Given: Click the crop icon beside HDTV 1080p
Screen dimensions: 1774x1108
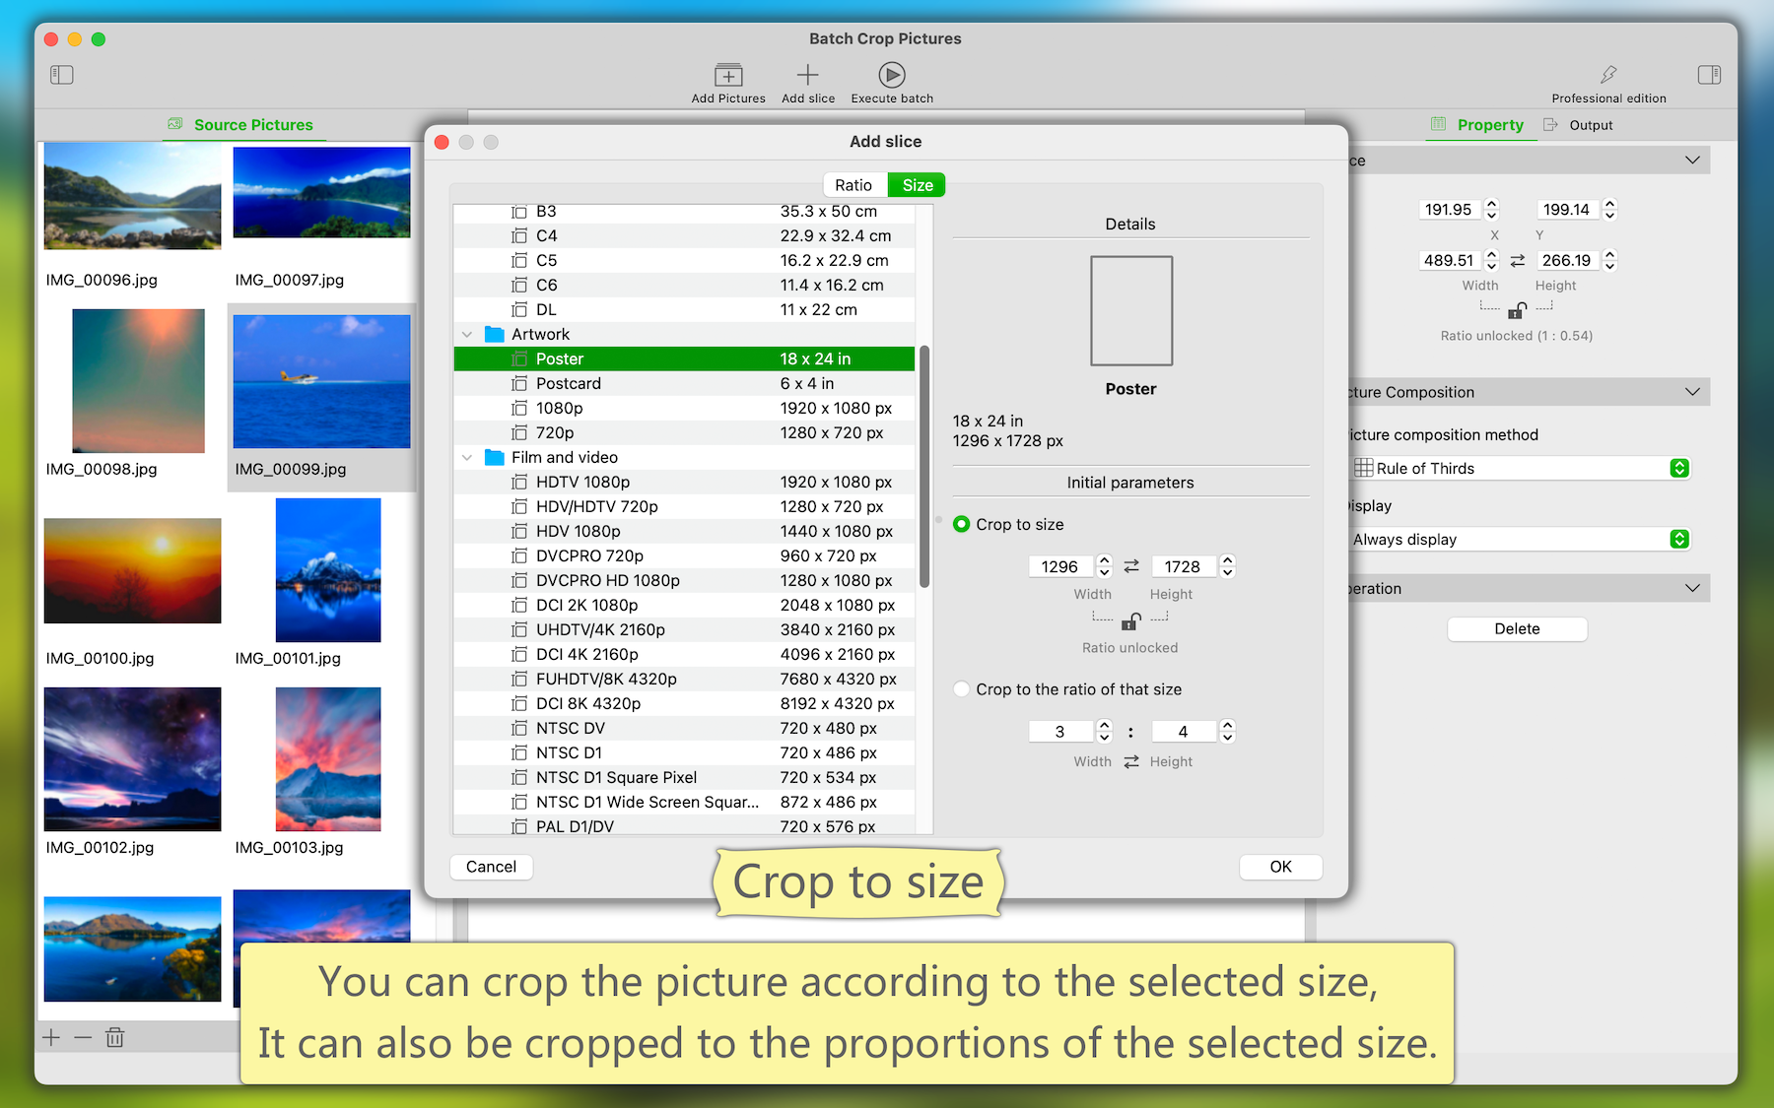Looking at the screenshot, I should click(x=519, y=482).
